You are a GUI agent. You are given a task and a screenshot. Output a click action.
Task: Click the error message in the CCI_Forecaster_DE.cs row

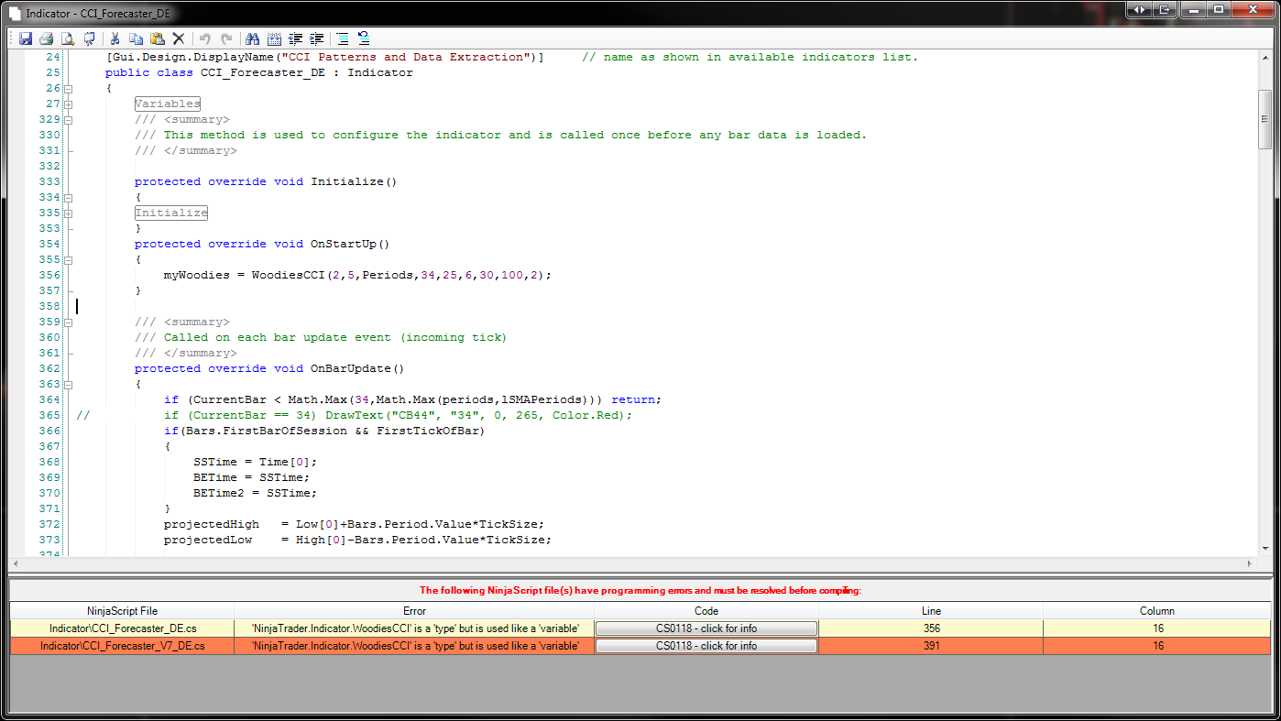(x=414, y=628)
